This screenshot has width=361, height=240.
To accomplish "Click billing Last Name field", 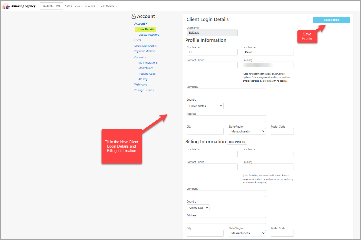I will 268,154.
